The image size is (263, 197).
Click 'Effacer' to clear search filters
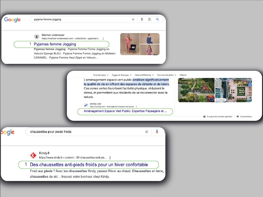pyautogui.click(x=183, y=75)
